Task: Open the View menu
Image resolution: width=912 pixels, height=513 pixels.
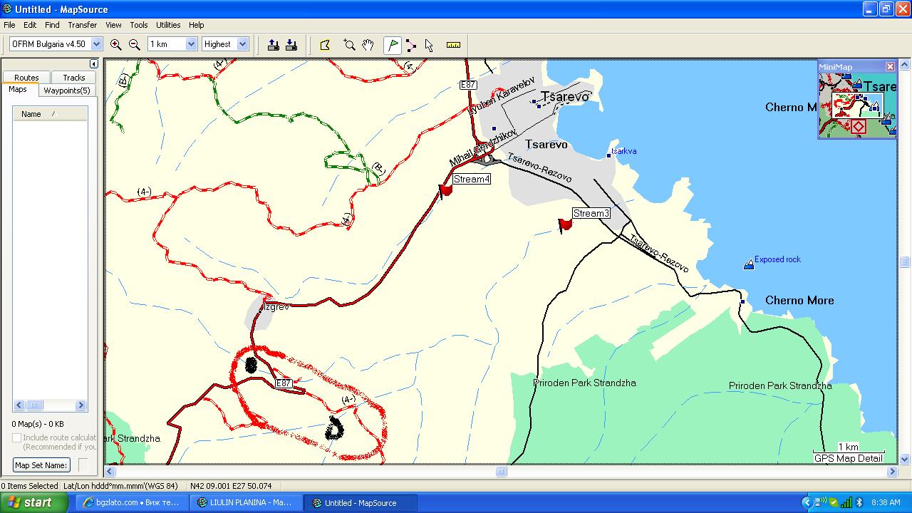Action: coord(113,25)
